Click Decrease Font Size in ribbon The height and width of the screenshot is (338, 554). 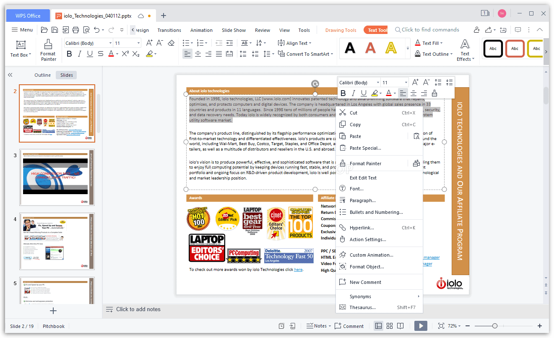click(160, 43)
